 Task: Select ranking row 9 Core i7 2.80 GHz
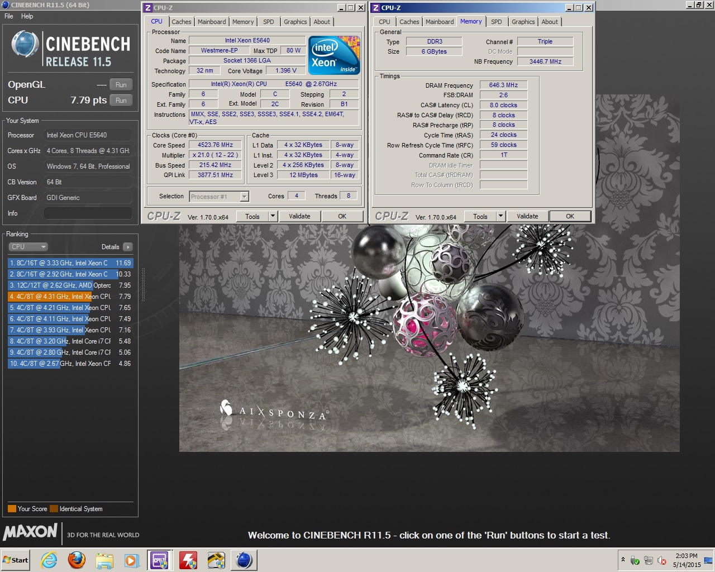point(70,352)
